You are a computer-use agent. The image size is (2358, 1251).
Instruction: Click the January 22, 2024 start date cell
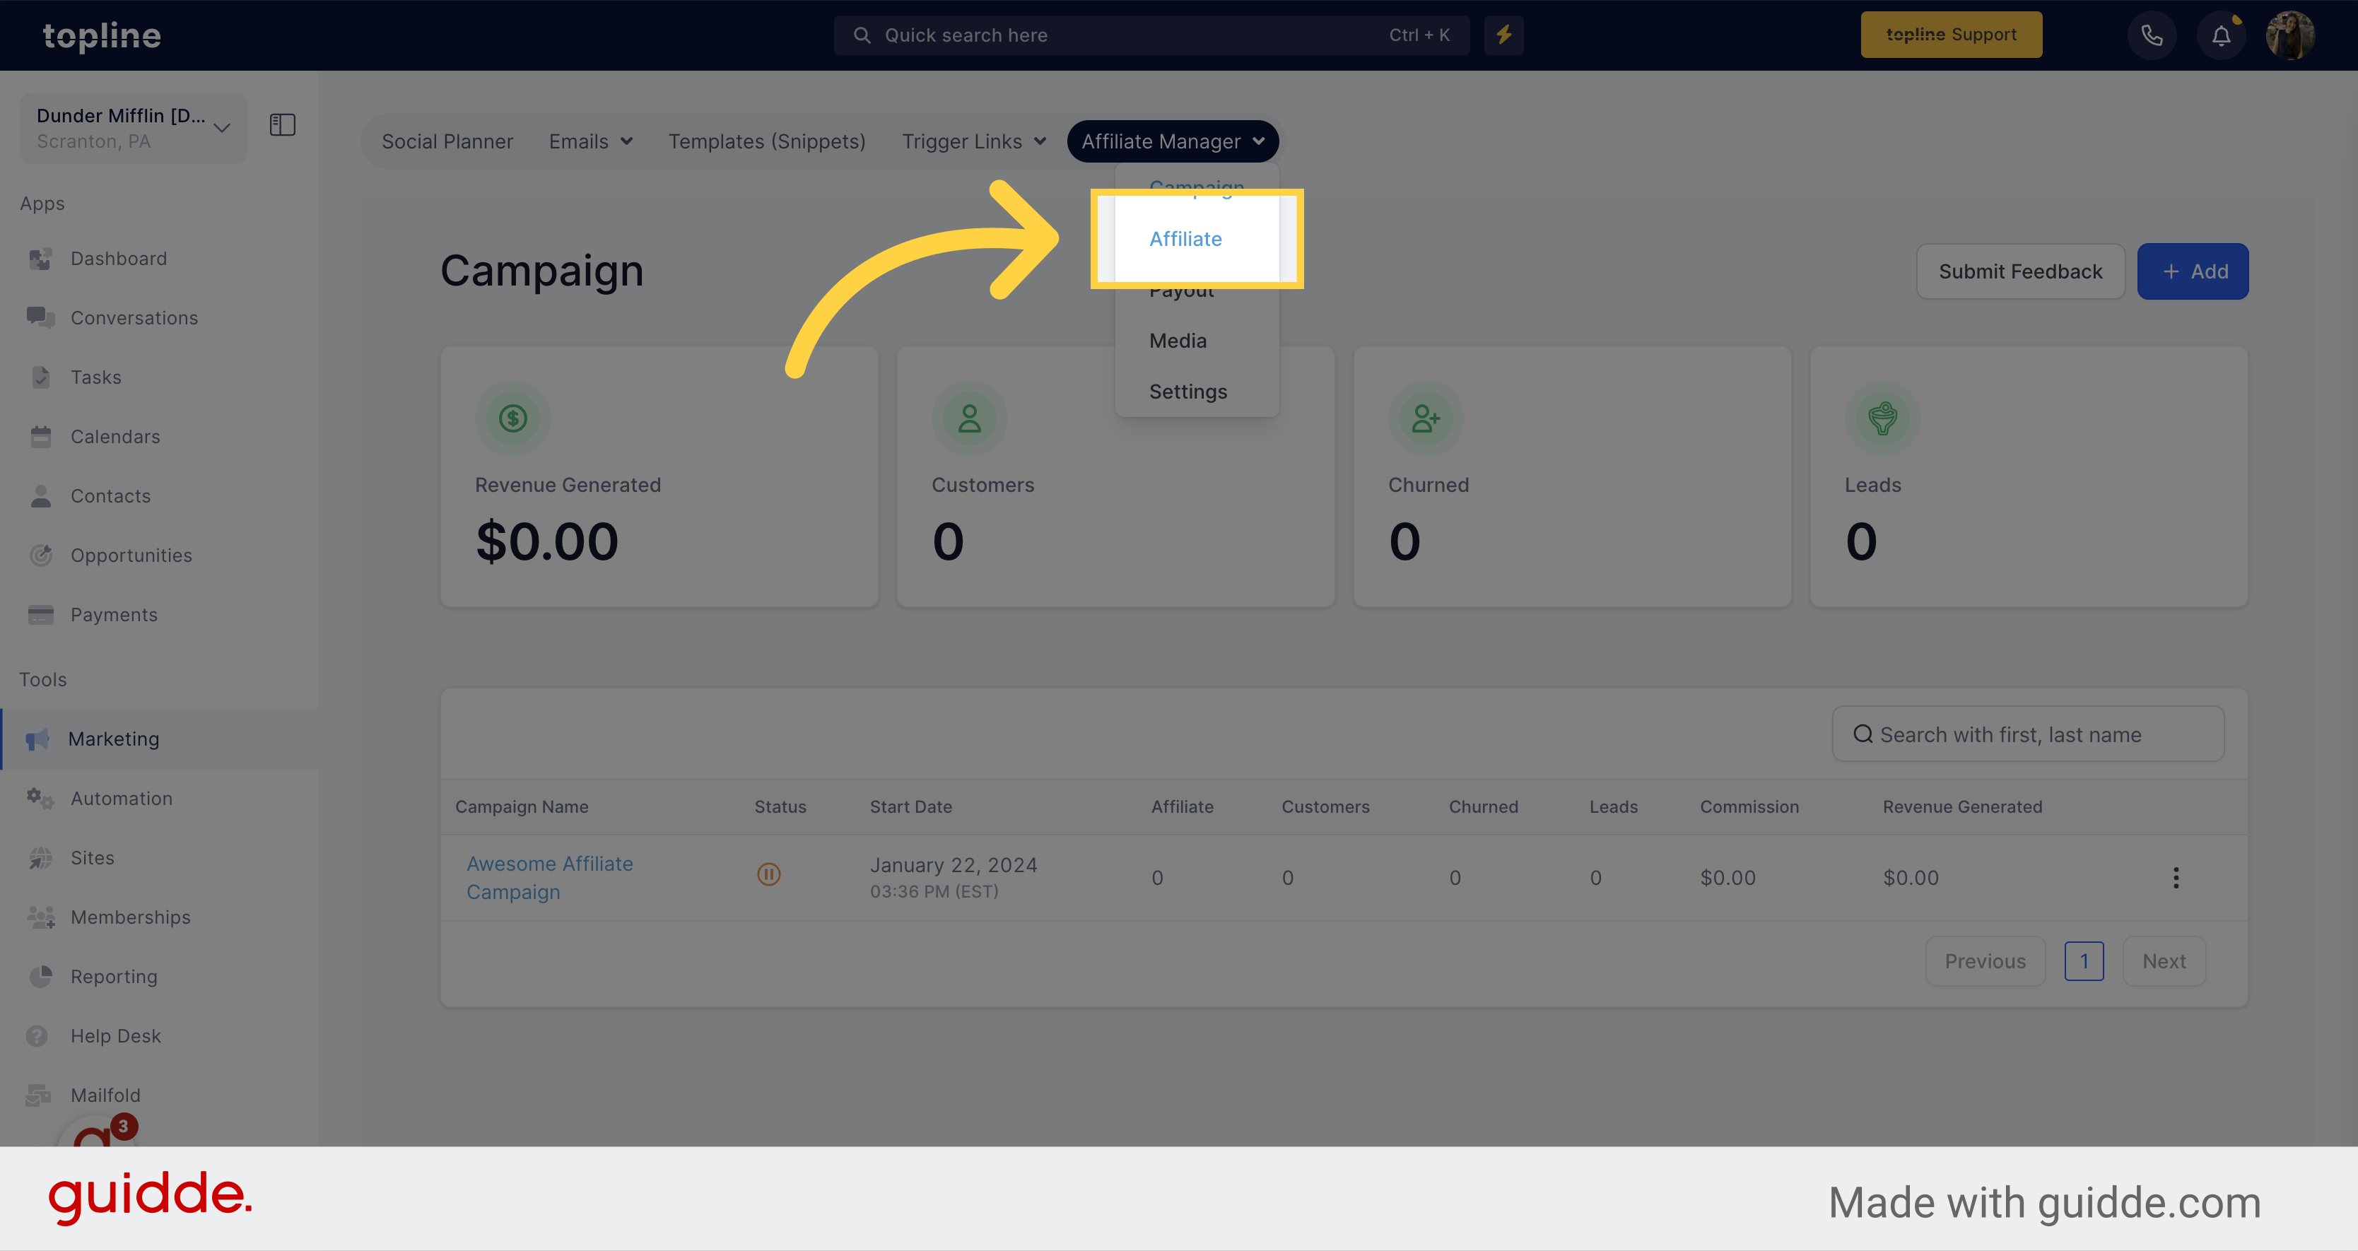[953, 876]
